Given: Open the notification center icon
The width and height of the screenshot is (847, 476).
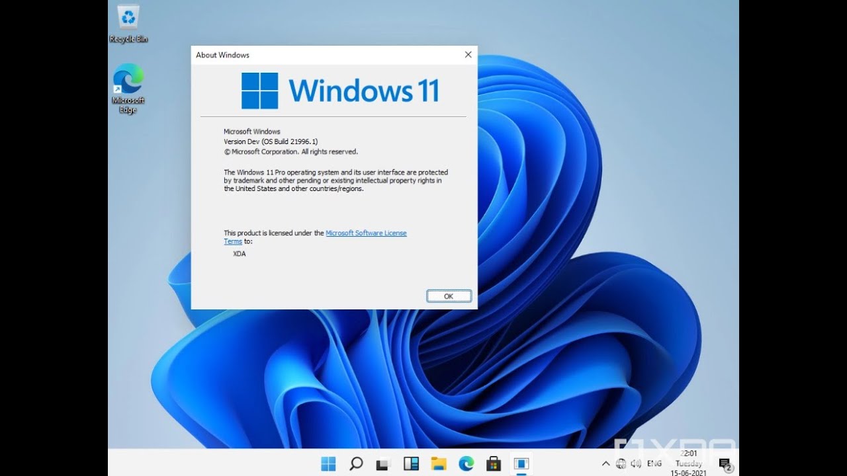Looking at the screenshot, I should pos(725,463).
